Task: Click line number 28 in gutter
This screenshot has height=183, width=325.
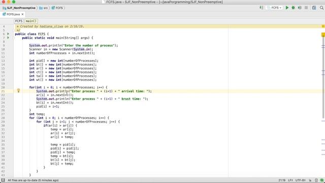Action: click(x=3, y=118)
